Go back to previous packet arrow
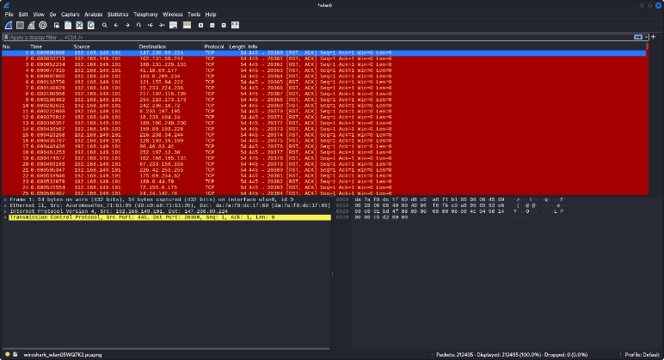The height and width of the screenshot is (360, 664). [115, 25]
